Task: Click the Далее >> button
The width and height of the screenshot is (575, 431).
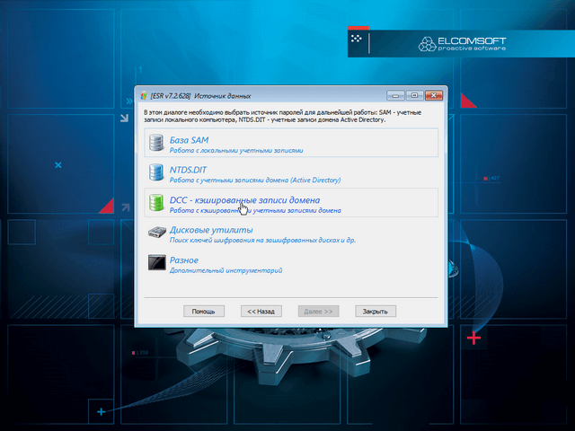Action: 319,311
